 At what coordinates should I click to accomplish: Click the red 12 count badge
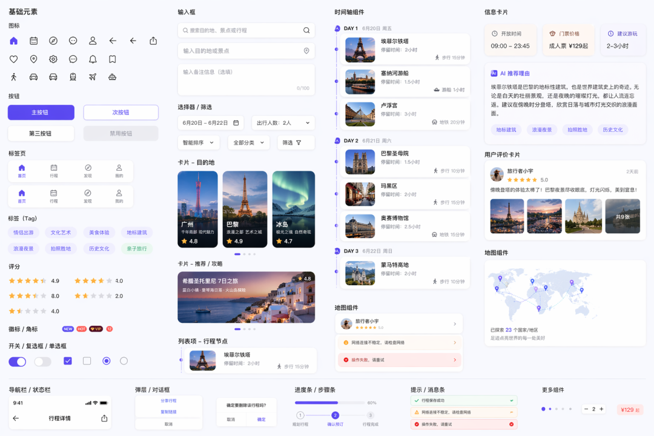[109, 329]
